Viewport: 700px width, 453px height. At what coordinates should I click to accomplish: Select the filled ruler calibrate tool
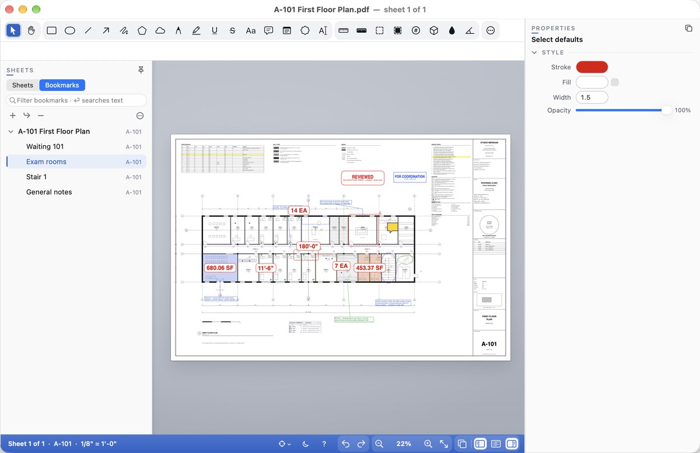pos(362,30)
